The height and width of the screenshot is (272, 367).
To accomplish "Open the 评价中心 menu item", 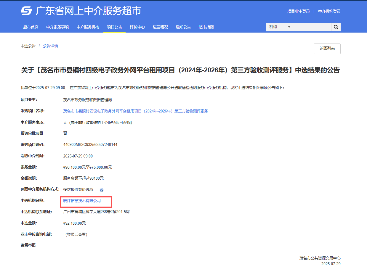I will click(137, 27).
